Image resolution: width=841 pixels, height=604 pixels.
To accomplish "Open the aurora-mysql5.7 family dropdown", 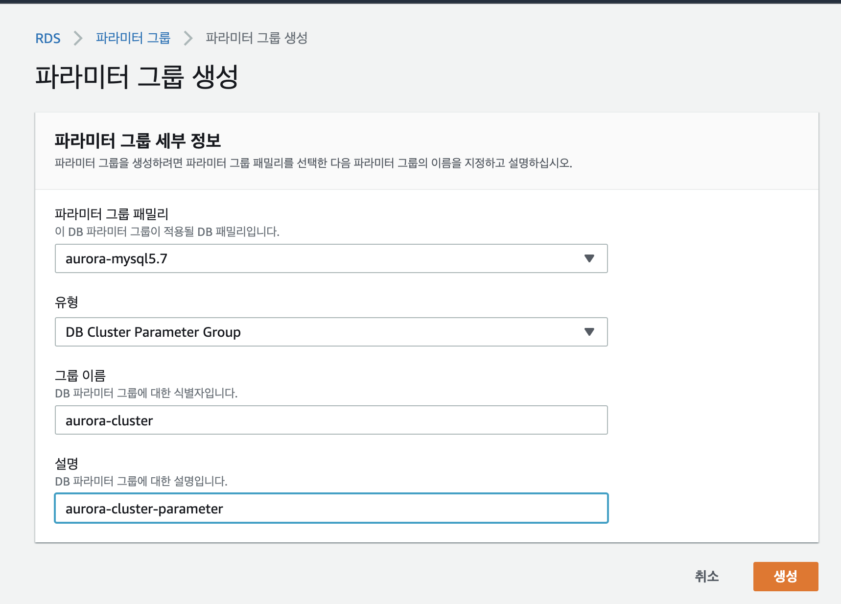I will point(331,258).
